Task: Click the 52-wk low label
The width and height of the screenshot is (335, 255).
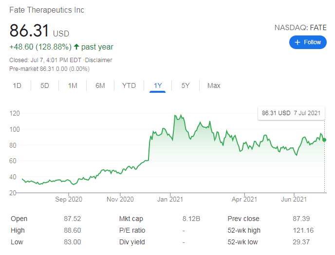Action: [x=242, y=242]
